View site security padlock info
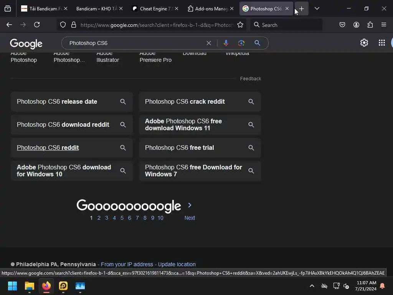The height and width of the screenshot is (295, 393). pos(73,25)
